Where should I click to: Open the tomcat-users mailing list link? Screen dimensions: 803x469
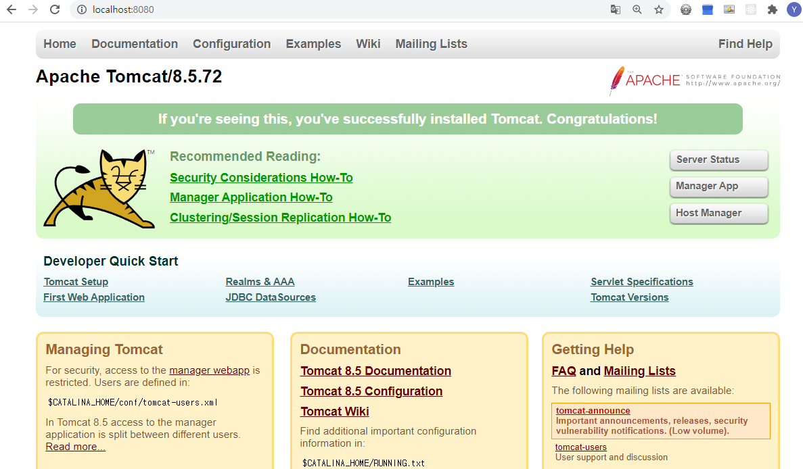click(x=580, y=447)
